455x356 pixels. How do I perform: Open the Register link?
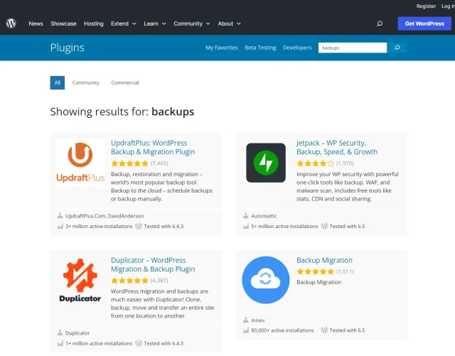point(426,6)
